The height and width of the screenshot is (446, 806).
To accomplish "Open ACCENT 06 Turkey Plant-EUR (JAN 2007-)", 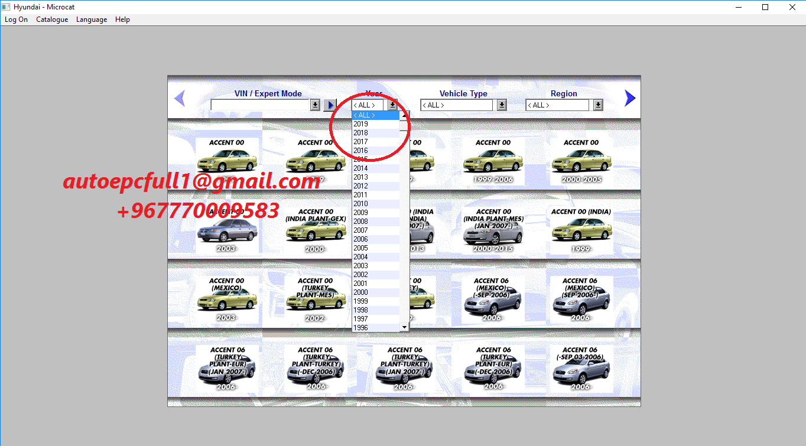I will [x=227, y=369].
